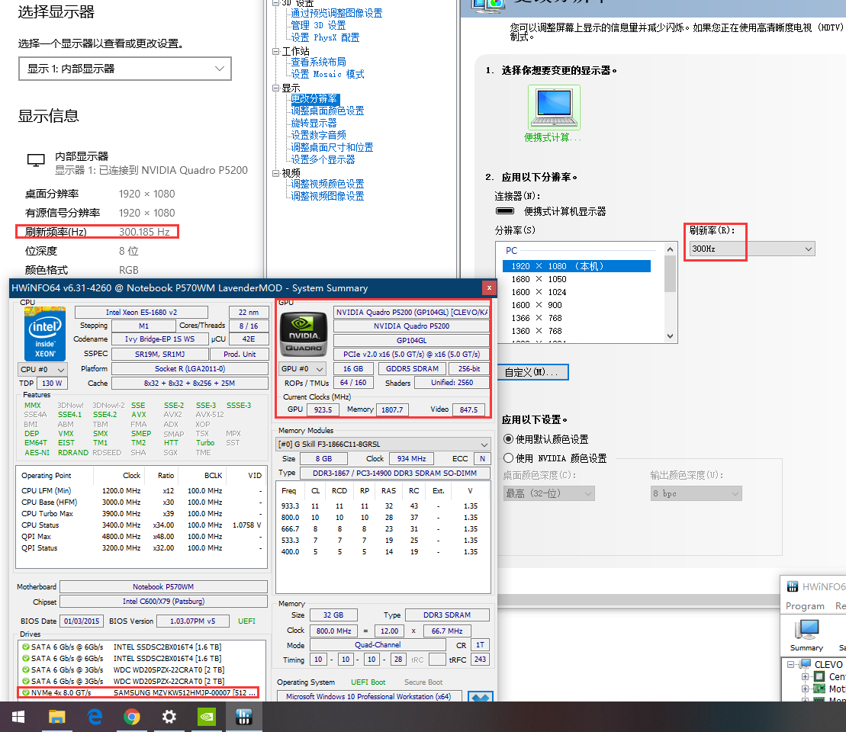This screenshot has width=846, height=732.
Task: Click the Intel Xeon inside CPU logo
Action: coord(45,333)
